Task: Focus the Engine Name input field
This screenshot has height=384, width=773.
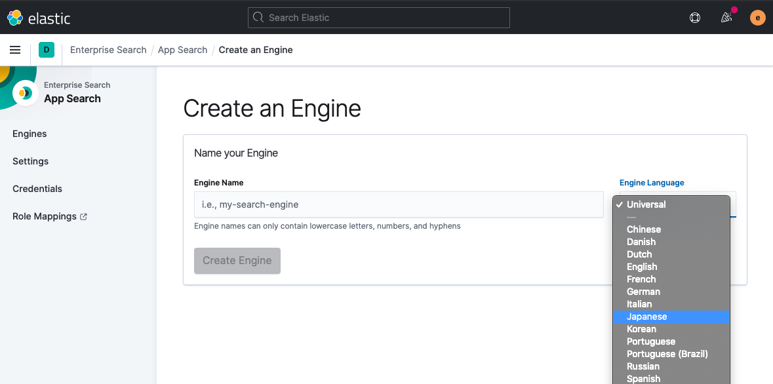Action: 399,204
